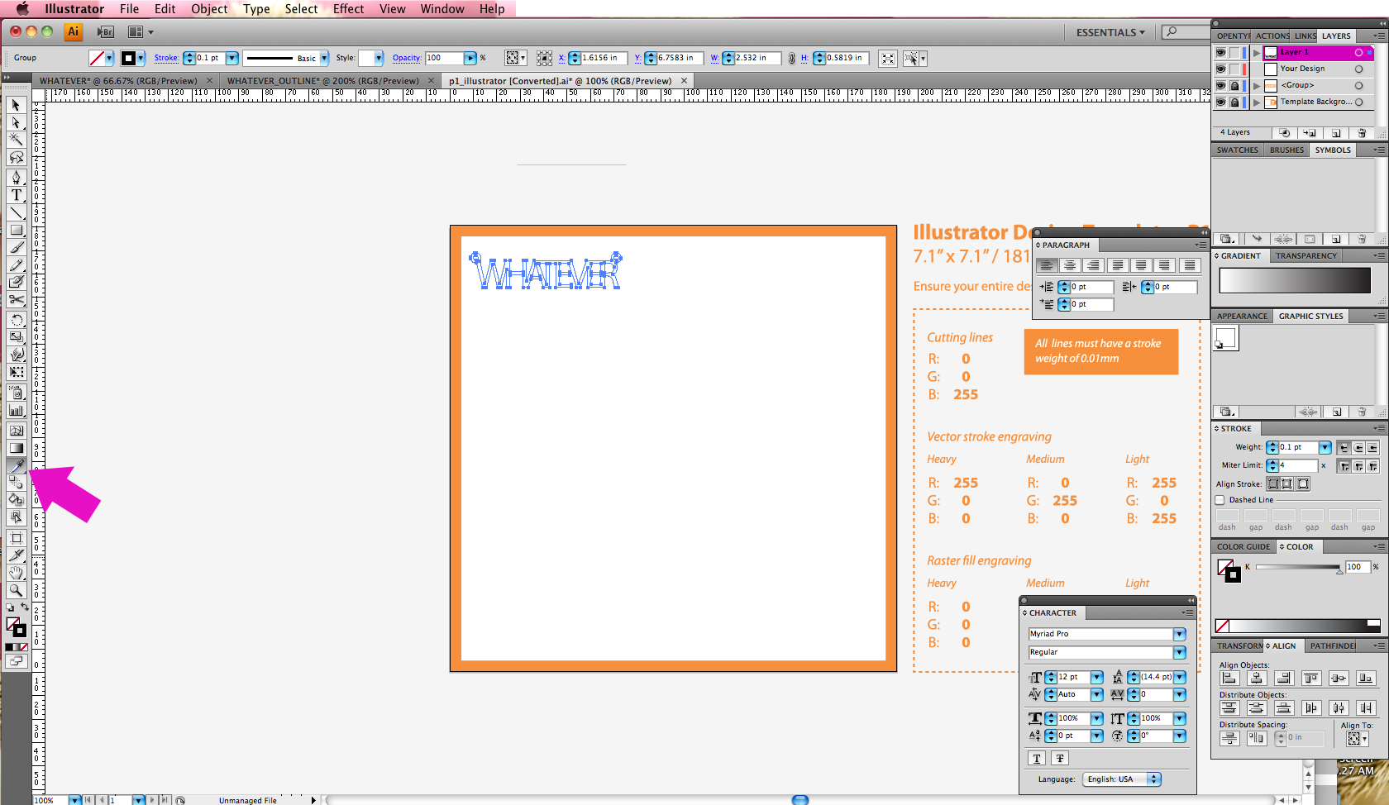Enable the Dashed Line checkbox
1389x805 pixels.
(1220, 500)
